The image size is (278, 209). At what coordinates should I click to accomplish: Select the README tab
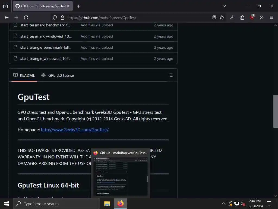tap(24, 75)
